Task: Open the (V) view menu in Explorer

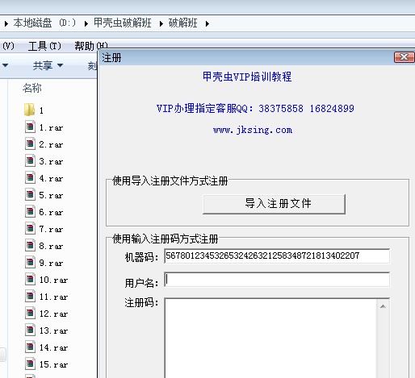Action: pos(8,46)
